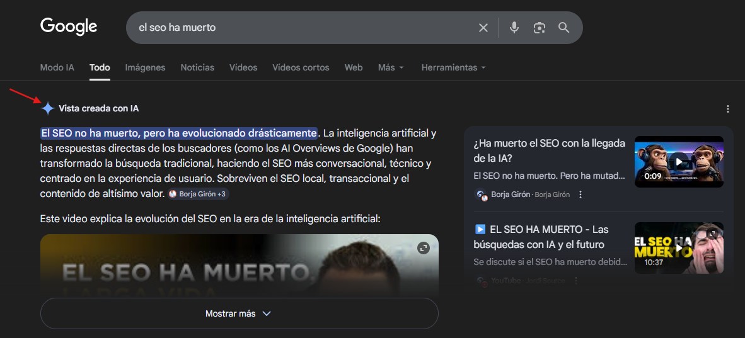Play the EL SEO HA MUERTO 10:37 video

click(x=679, y=248)
